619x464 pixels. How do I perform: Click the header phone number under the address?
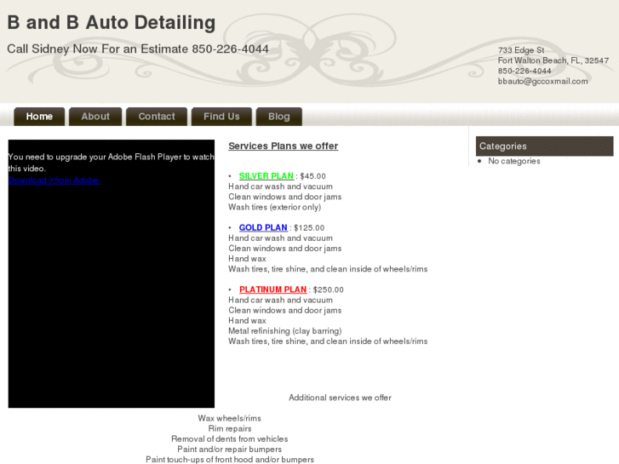[524, 71]
